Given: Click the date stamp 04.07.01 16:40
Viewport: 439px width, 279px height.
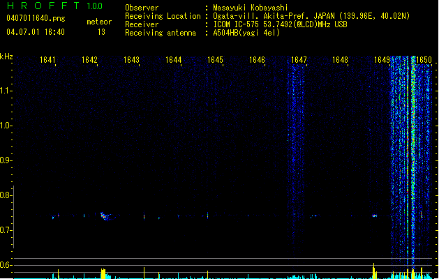Looking at the screenshot, I should coord(36,32).
